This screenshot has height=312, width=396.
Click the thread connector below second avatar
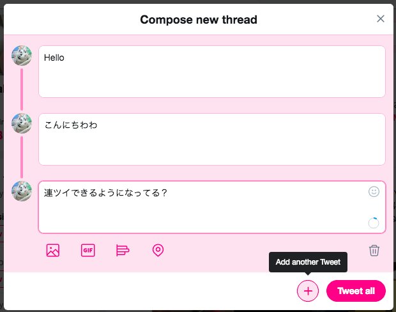pyautogui.click(x=22, y=157)
